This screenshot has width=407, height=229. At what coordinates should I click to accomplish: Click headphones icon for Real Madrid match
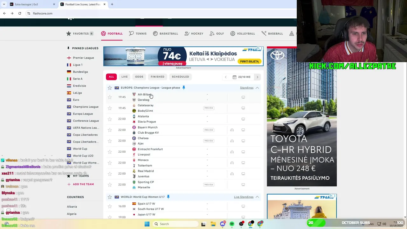tap(232, 174)
